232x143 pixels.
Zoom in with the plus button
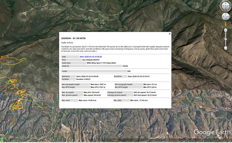point(225,30)
